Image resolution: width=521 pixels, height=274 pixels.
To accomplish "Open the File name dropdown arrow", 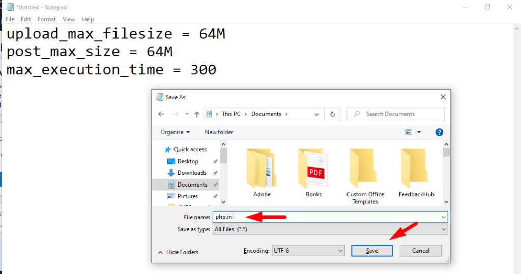I will [x=443, y=217].
